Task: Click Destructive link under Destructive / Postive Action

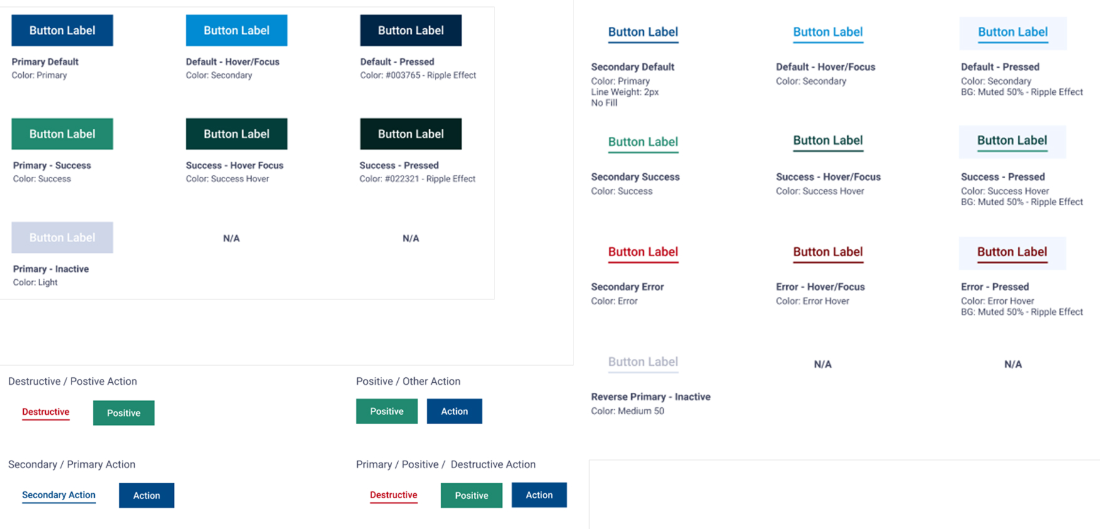Action: [46, 412]
